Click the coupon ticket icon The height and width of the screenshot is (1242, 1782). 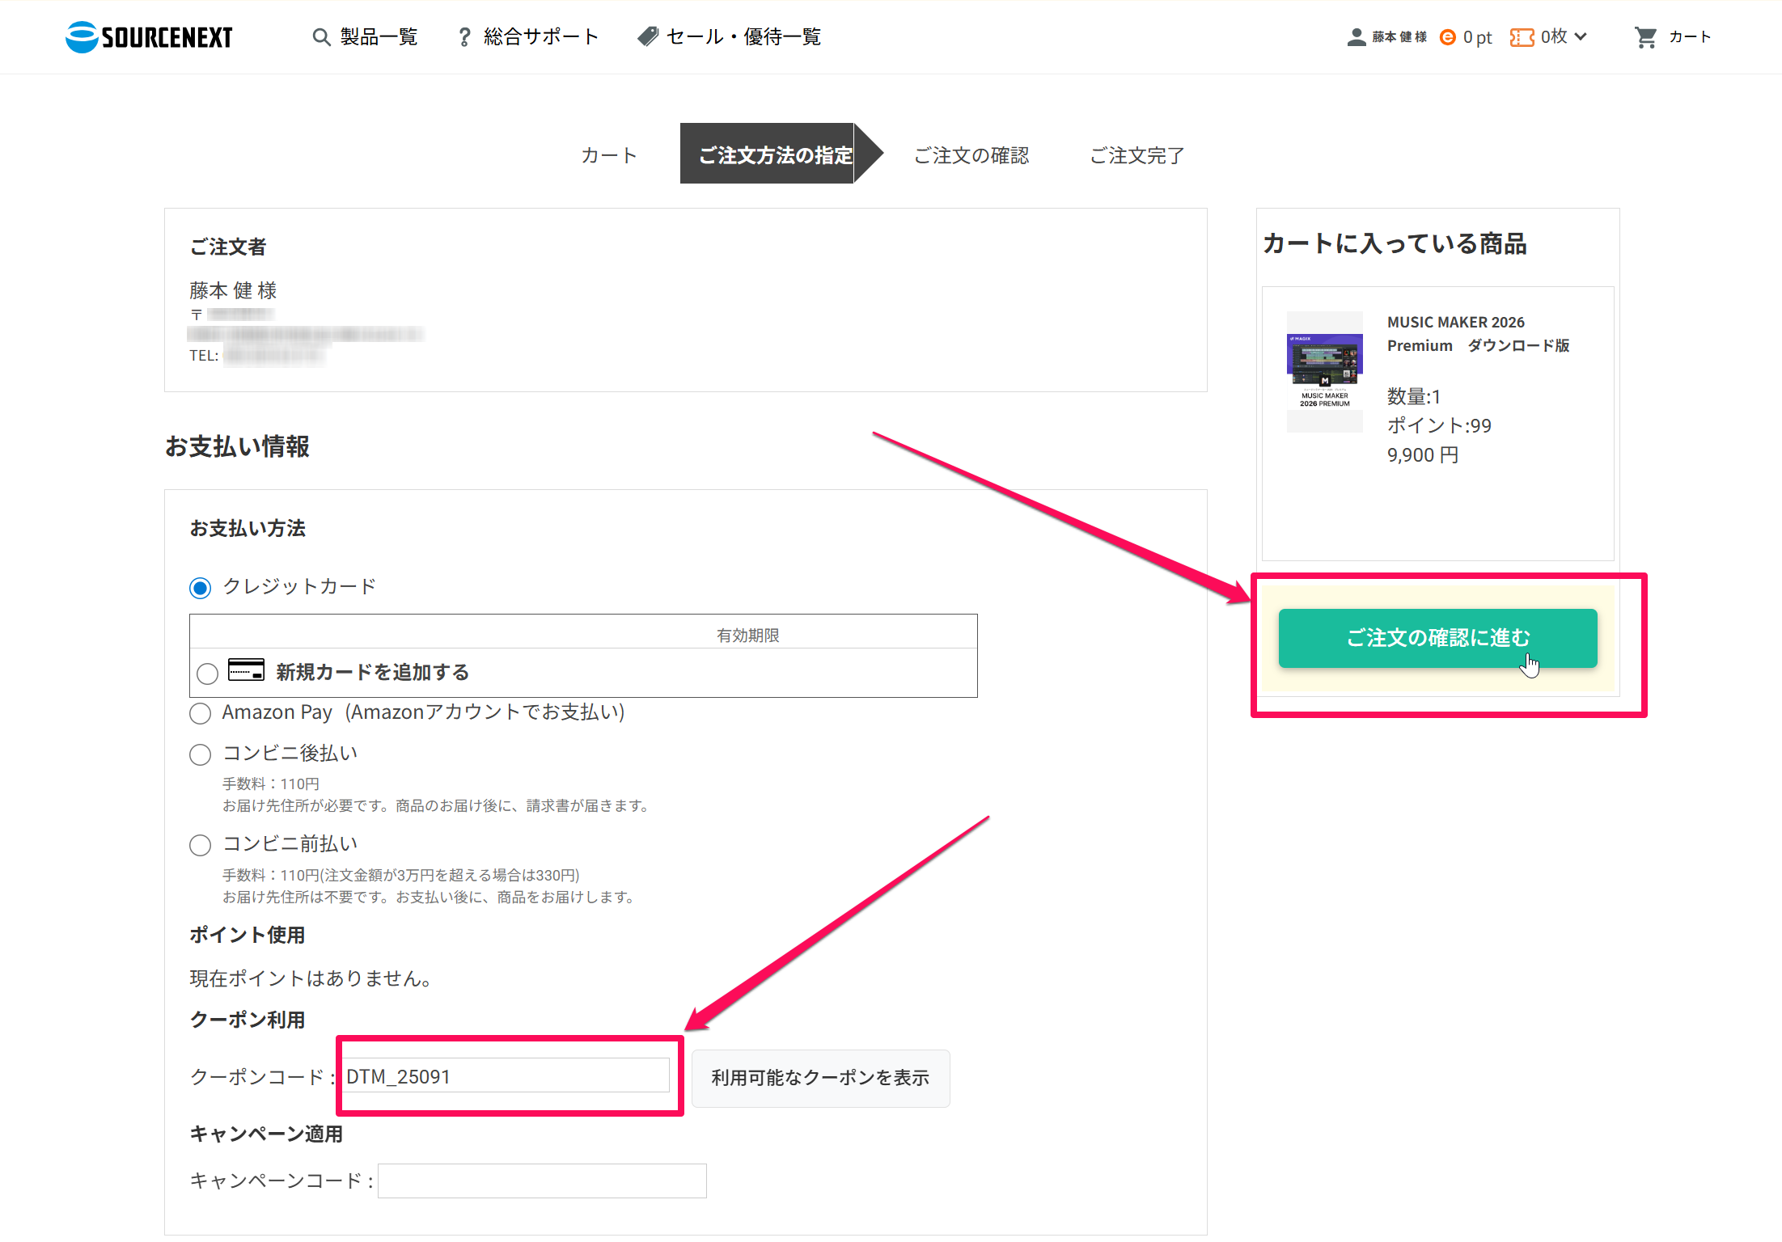pyautogui.click(x=1522, y=37)
